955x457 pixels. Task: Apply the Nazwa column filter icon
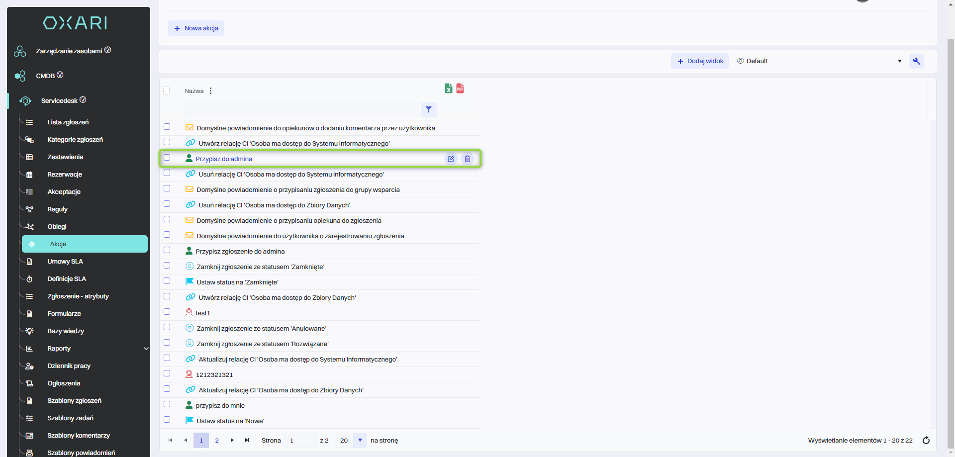(x=428, y=110)
